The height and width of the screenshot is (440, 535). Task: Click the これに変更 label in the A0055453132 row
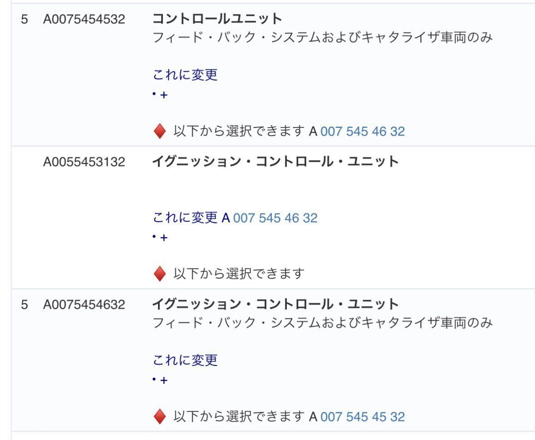tap(185, 218)
